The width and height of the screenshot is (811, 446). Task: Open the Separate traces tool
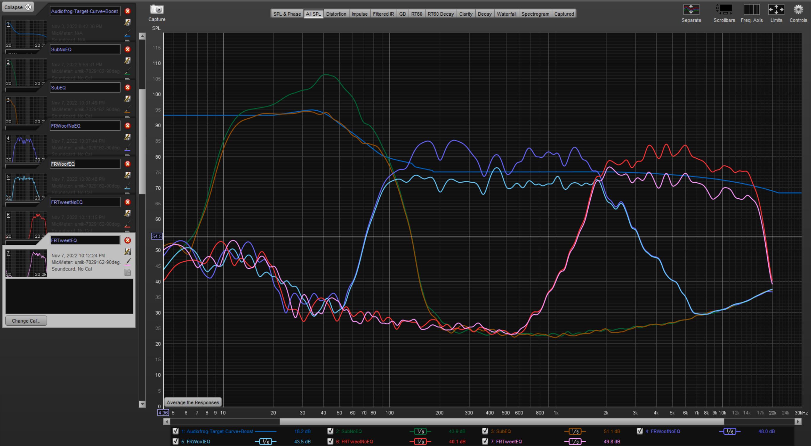point(691,9)
